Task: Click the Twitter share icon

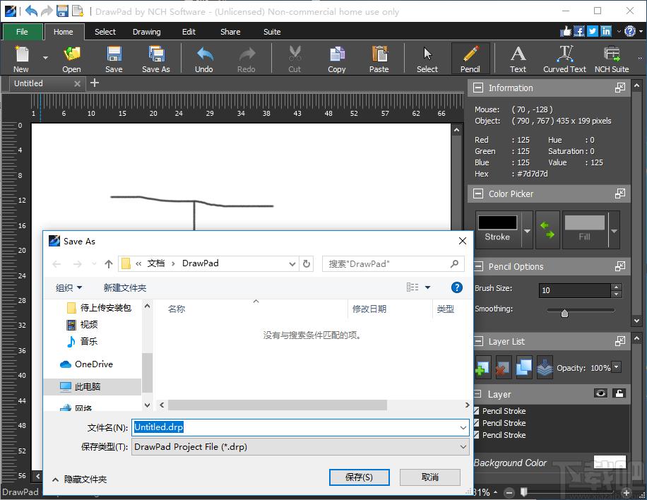Action: coord(593,31)
